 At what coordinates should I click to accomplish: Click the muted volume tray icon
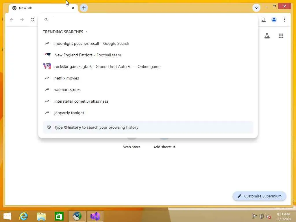[x=269, y=217]
